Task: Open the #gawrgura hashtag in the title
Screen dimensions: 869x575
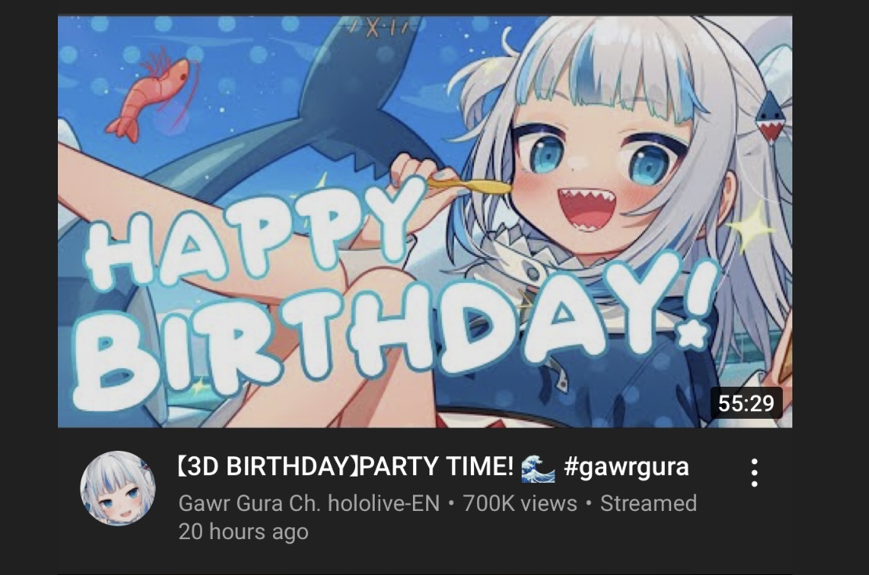Action: click(627, 466)
